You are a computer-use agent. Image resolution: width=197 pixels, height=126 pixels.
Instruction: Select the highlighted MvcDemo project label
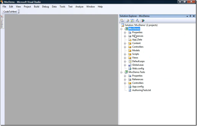[134, 29]
